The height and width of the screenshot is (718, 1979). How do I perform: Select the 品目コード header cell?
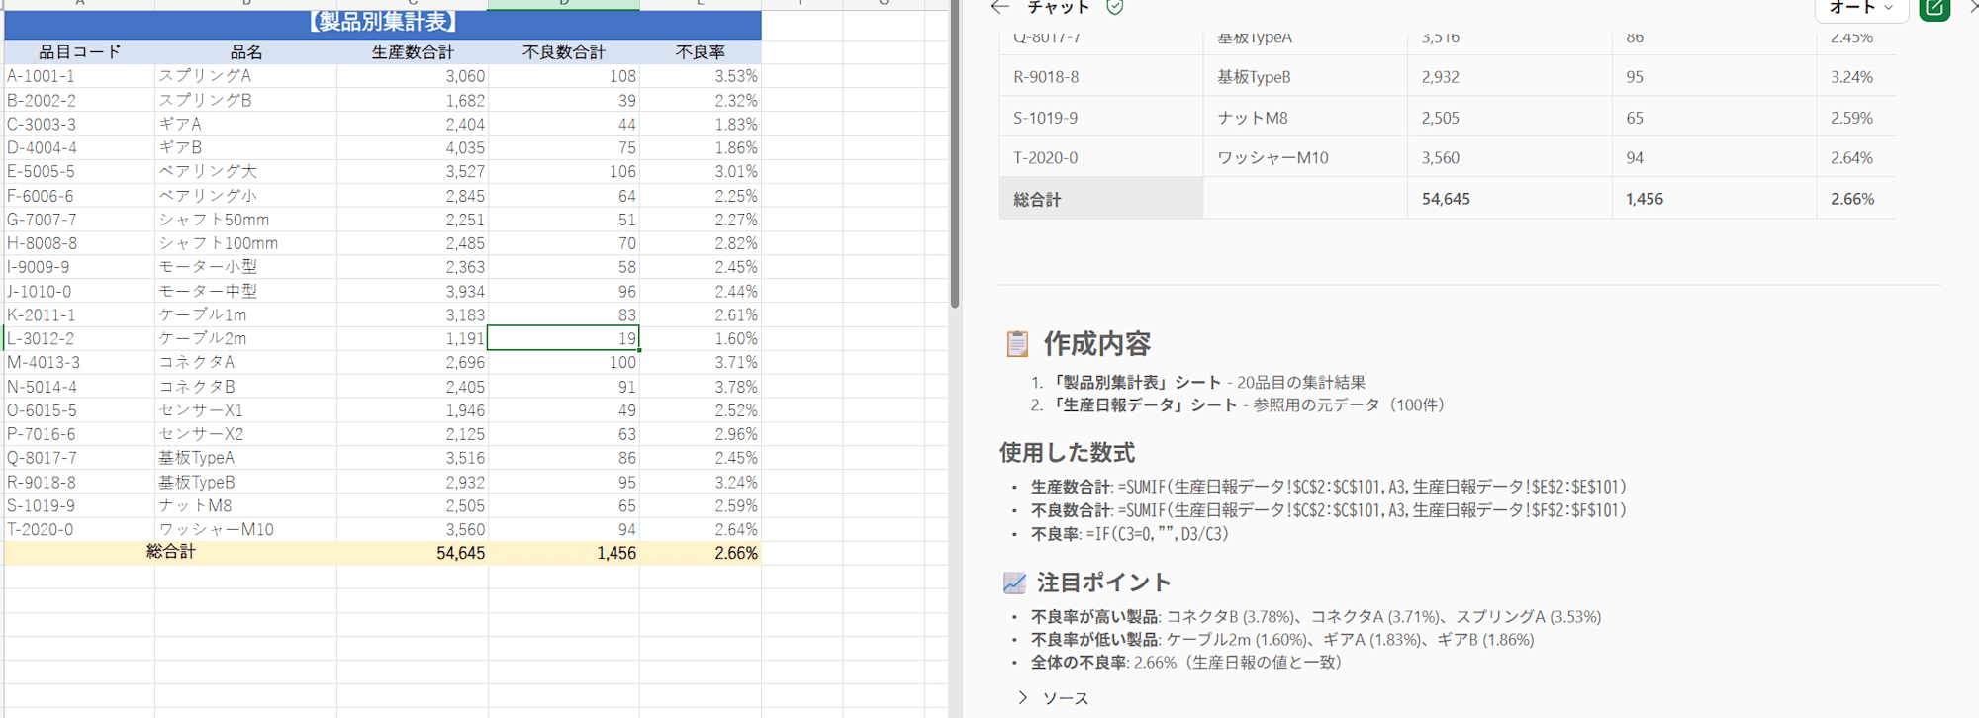coord(79,51)
